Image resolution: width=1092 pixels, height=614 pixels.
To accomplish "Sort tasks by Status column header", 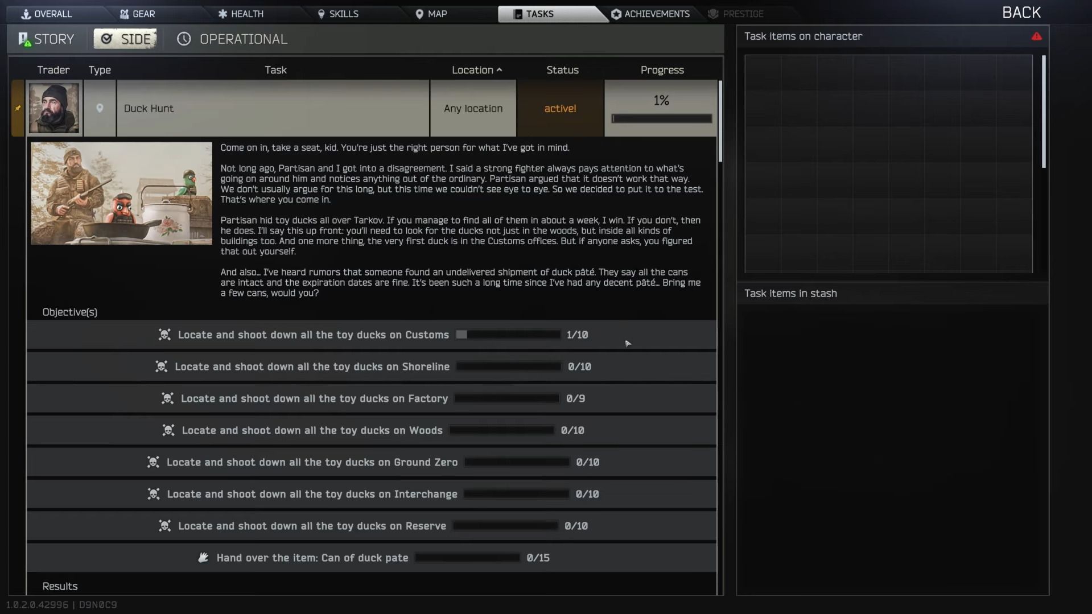I will click(x=562, y=70).
